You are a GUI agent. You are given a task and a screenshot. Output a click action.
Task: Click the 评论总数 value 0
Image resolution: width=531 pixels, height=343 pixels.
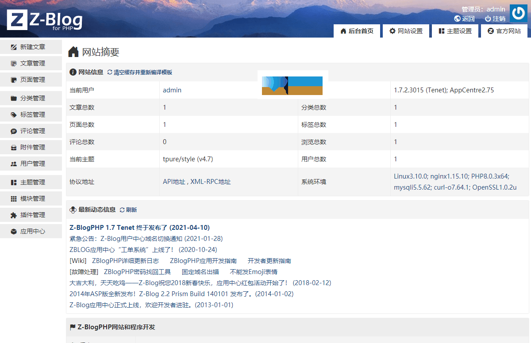[x=165, y=142]
